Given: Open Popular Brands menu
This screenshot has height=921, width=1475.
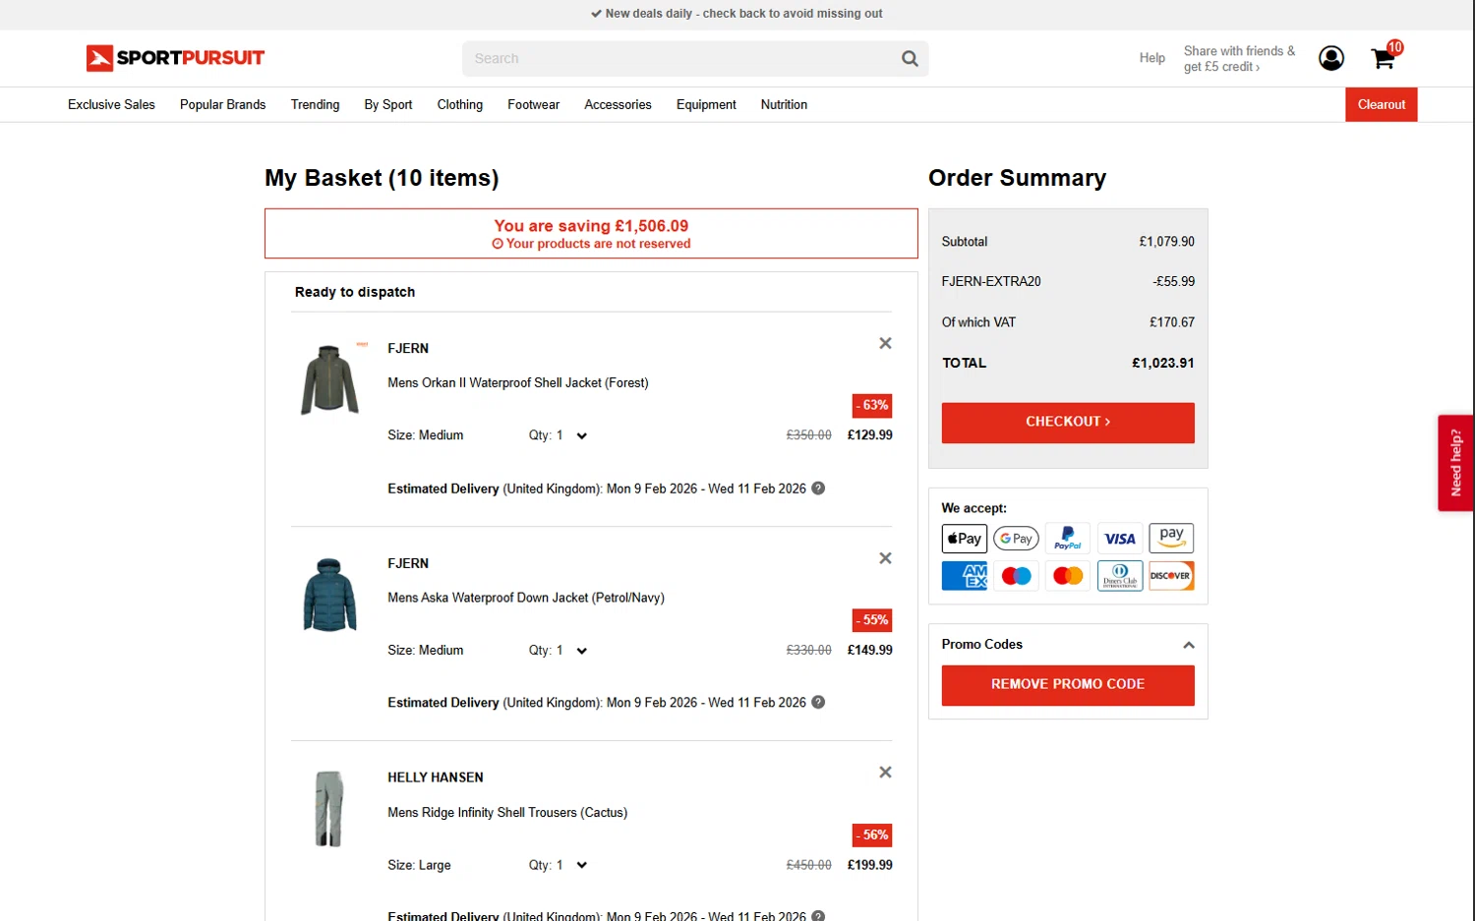Looking at the screenshot, I should (x=222, y=104).
